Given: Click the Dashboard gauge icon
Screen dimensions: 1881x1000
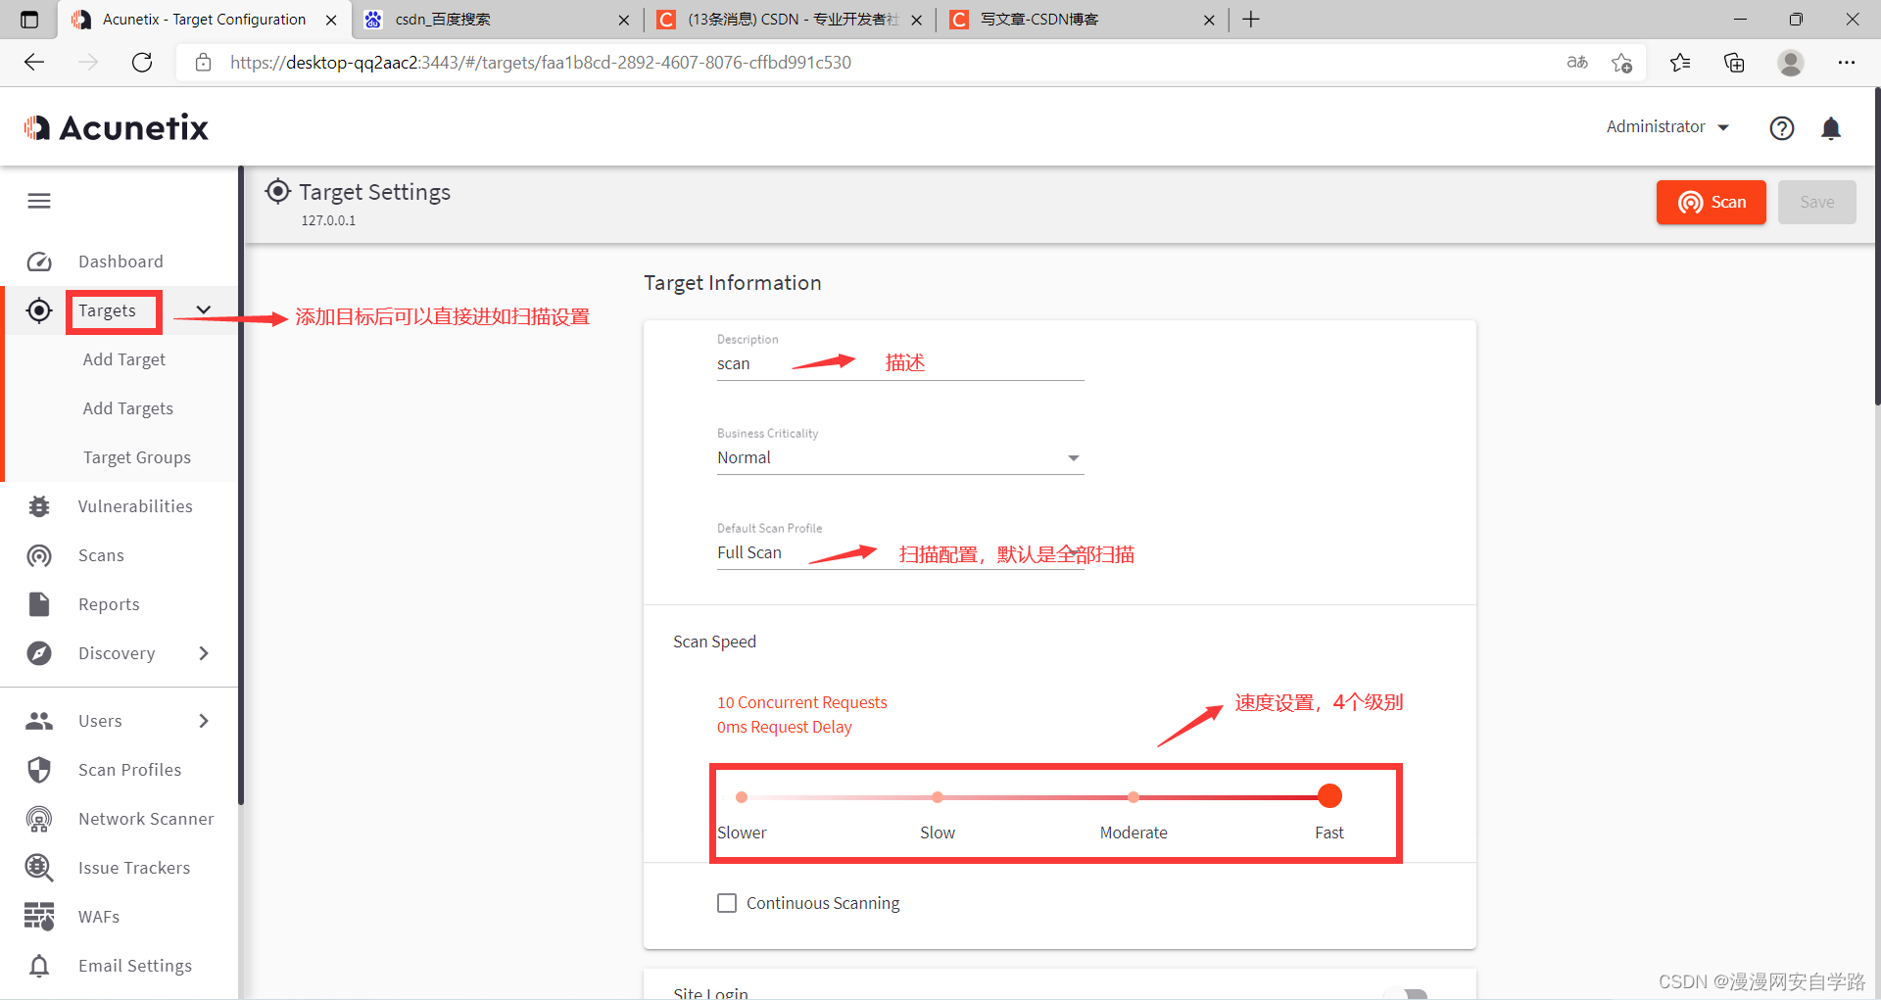Looking at the screenshot, I should (39, 262).
